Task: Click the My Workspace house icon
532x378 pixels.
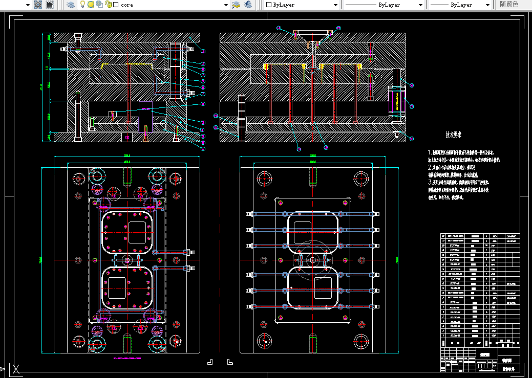Action: coord(50,5)
